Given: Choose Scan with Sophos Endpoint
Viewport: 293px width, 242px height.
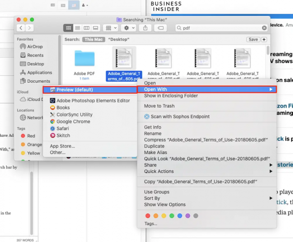Looking at the screenshot, I should [x=207, y=117].
